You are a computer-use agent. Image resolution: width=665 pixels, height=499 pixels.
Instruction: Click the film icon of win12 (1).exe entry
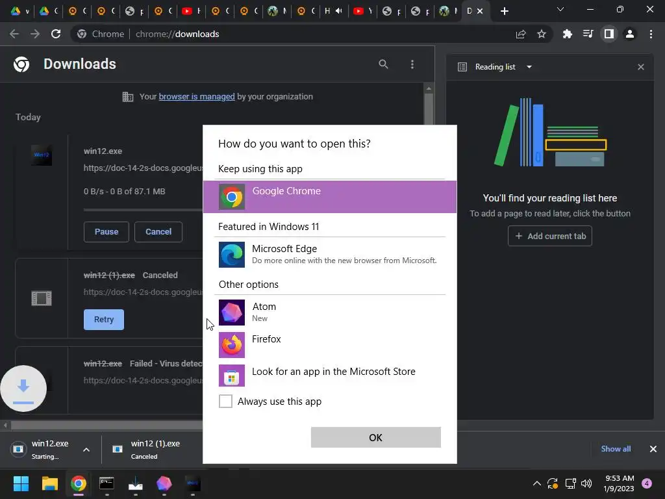(x=42, y=298)
